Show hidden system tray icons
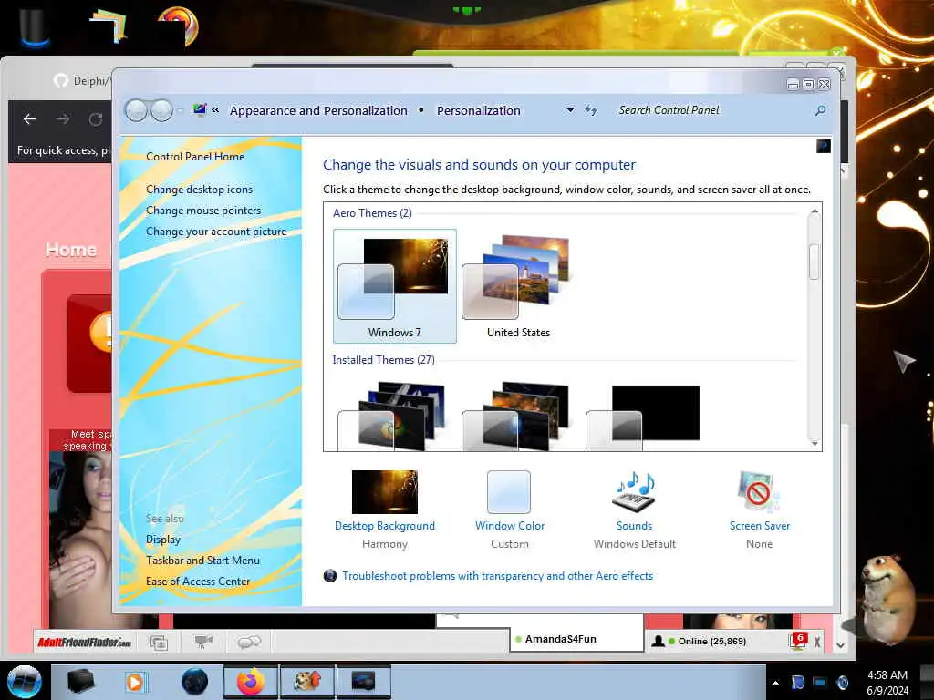Screen dimensions: 934x700 (x=775, y=683)
